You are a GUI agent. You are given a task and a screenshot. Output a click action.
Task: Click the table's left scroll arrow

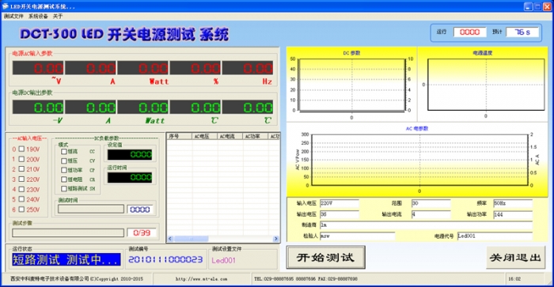tap(170, 239)
